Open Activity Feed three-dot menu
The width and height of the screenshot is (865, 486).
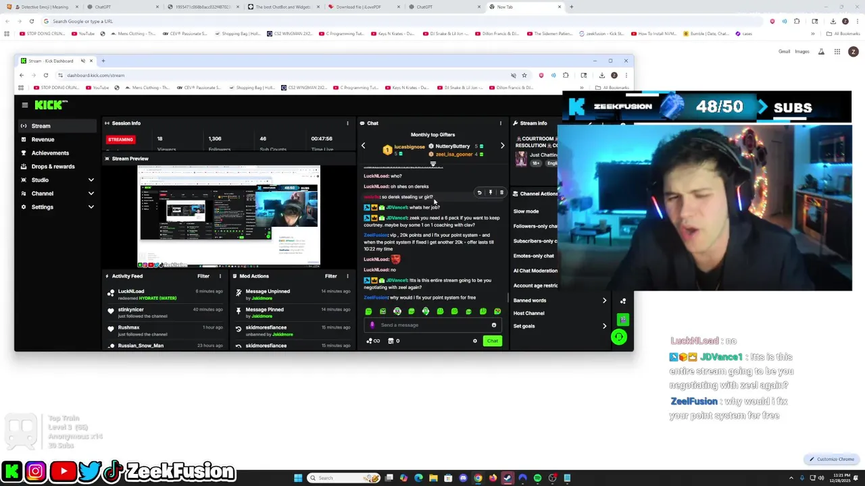pyautogui.click(x=220, y=276)
